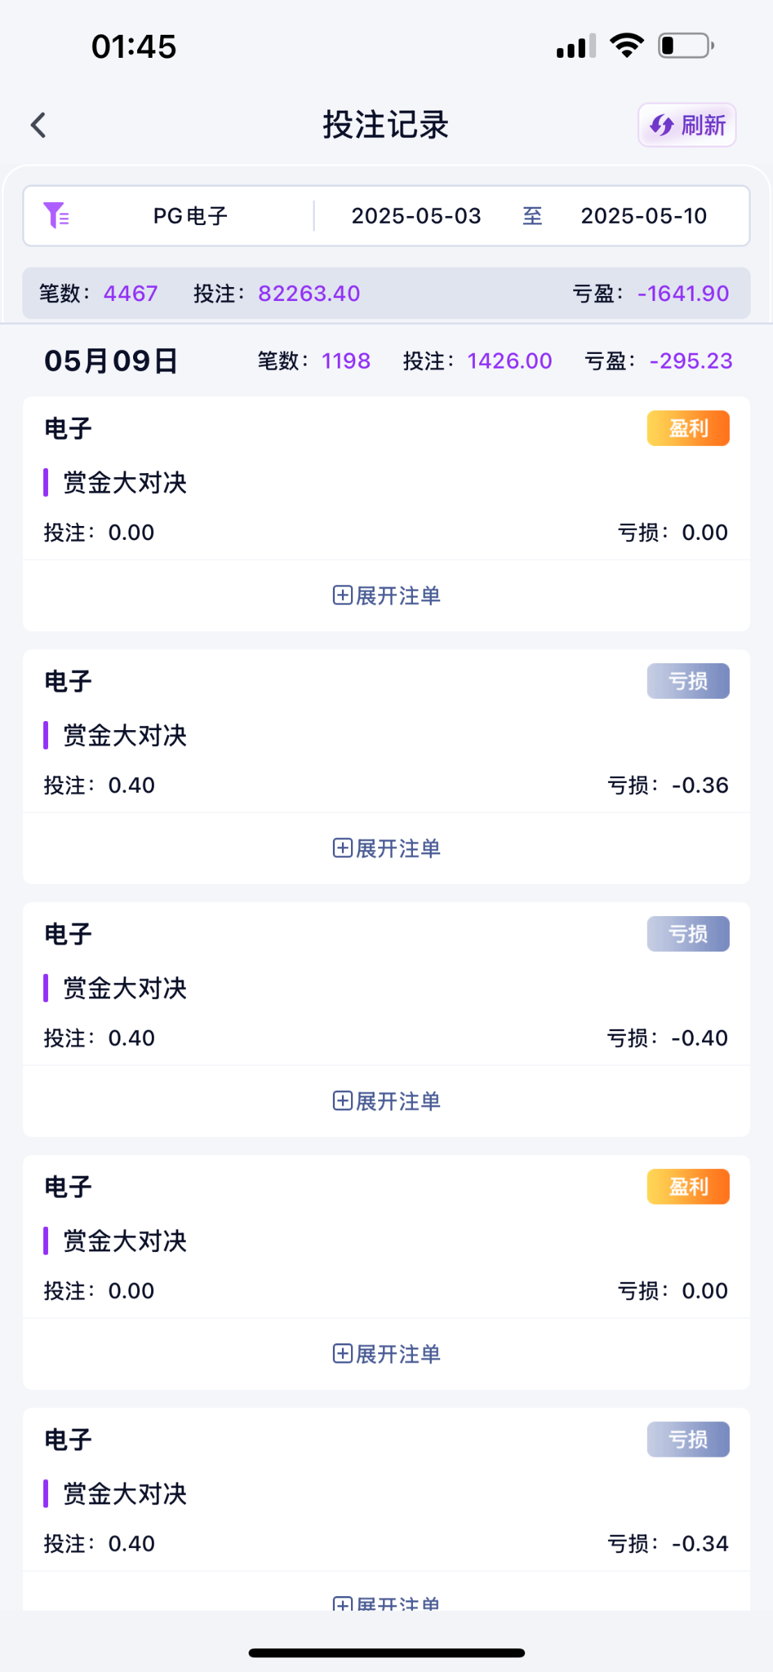Select the end date 2025-05-10 field
This screenshot has height=1672, width=773.
pyautogui.click(x=643, y=216)
